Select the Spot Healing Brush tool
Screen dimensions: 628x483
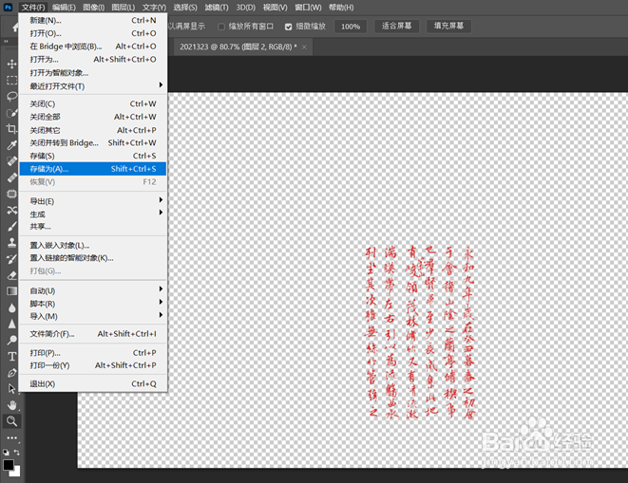click(x=11, y=161)
